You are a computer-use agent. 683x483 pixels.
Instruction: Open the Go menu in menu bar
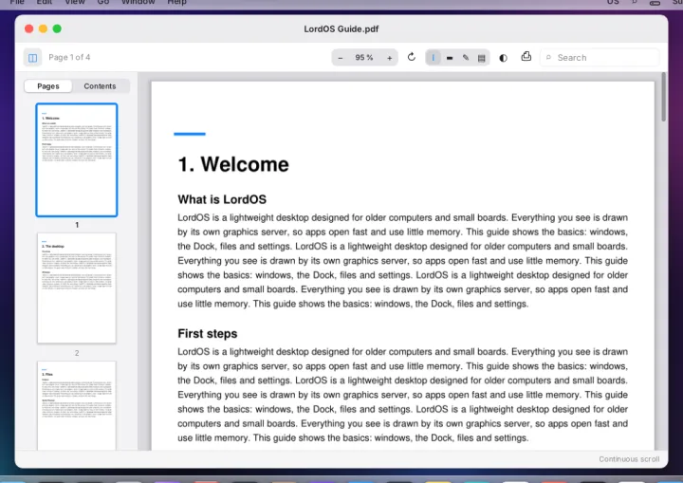tap(103, 2)
